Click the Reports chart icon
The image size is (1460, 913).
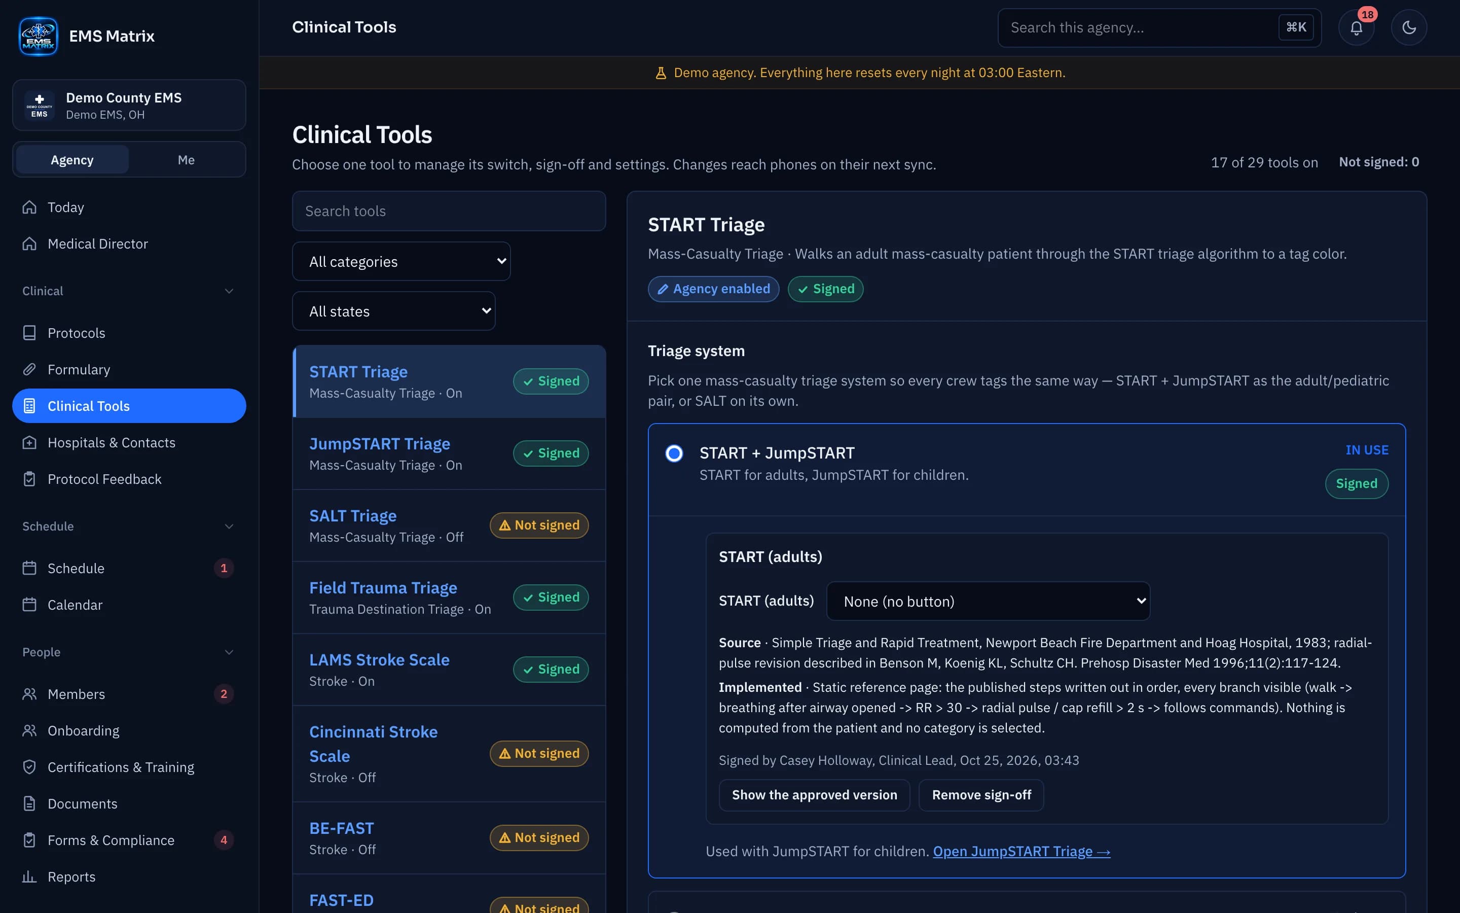pos(29,877)
